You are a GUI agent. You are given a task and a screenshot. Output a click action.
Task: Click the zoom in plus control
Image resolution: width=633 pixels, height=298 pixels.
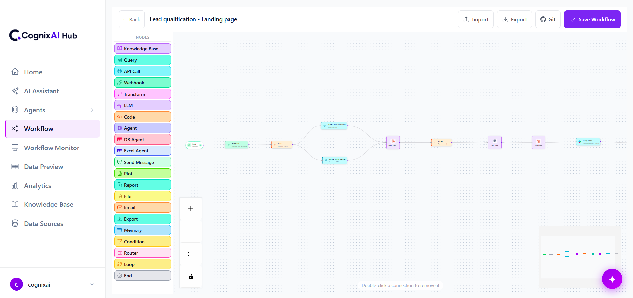click(191, 209)
